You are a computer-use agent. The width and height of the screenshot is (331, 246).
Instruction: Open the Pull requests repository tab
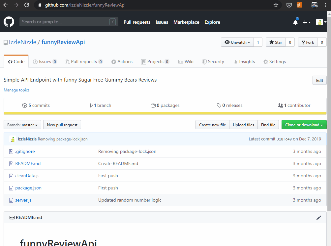pos(84,61)
